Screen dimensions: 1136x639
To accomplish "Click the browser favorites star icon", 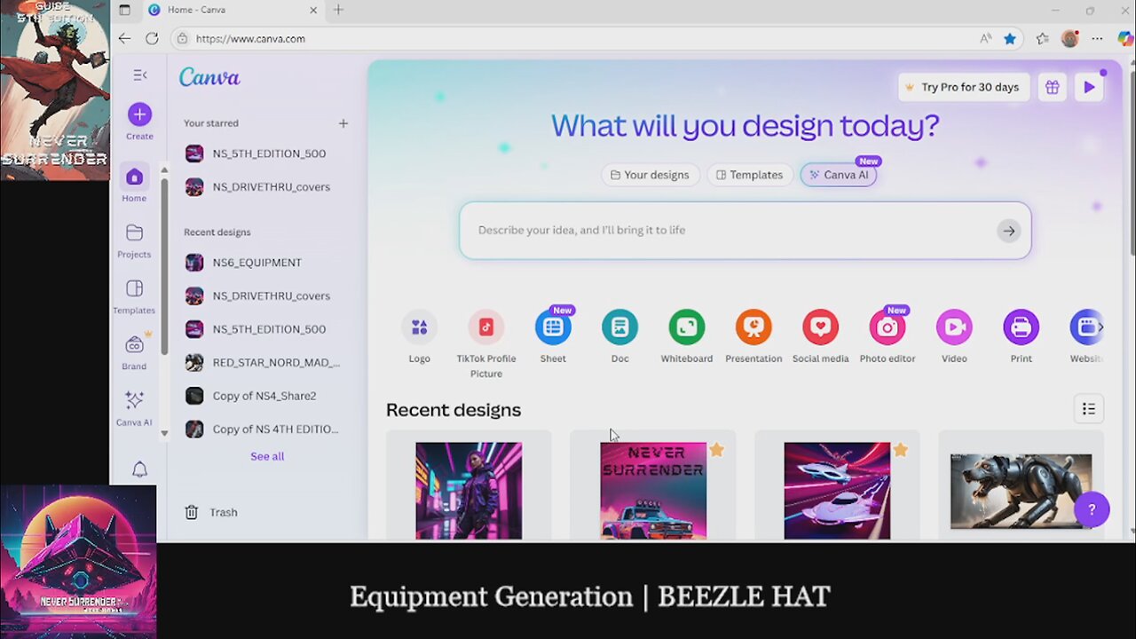I will pos(1010,38).
